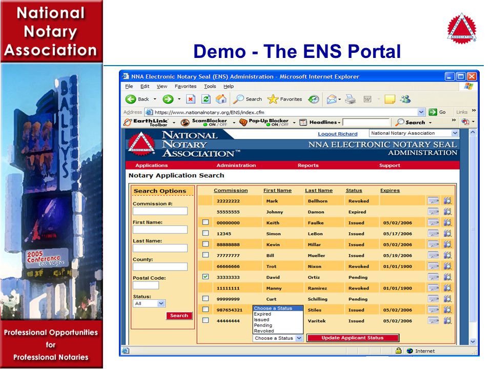Viewport: 492px width, 369px height.
Task: Uncheck the box for David Ortiz
Action: pyautogui.click(x=206, y=277)
